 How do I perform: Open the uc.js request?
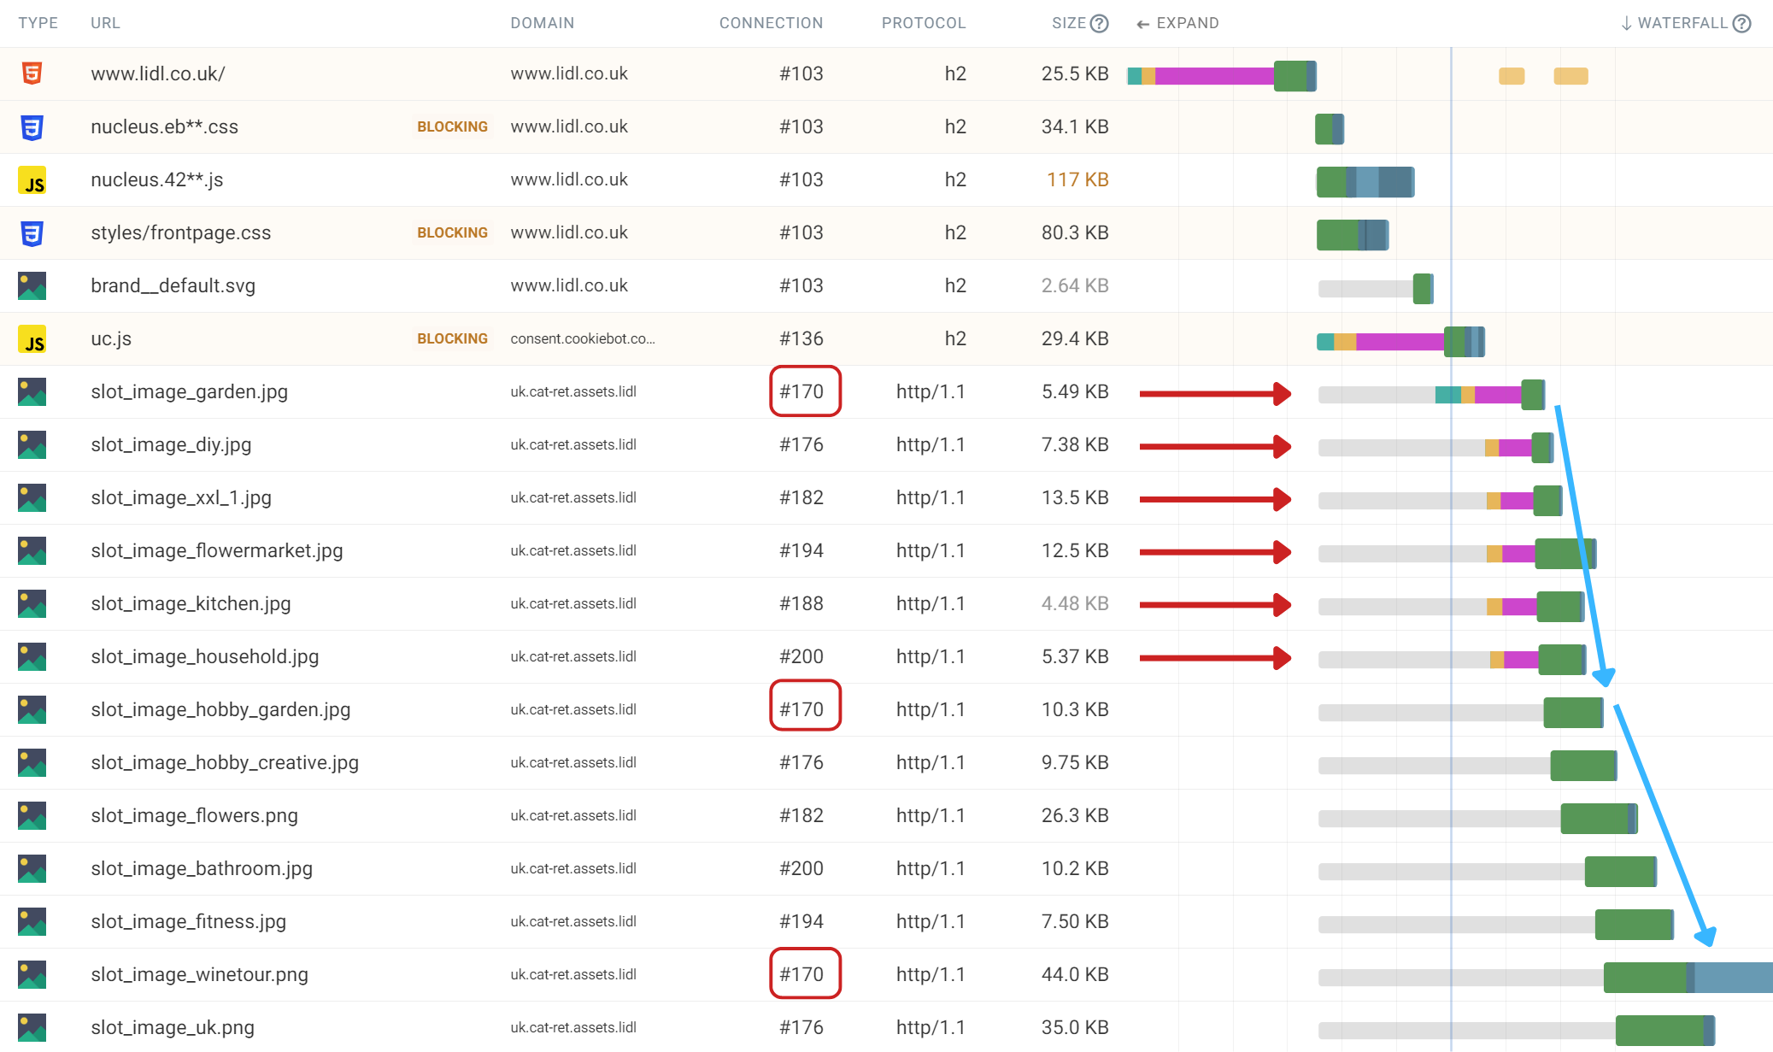click(x=111, y=338)
